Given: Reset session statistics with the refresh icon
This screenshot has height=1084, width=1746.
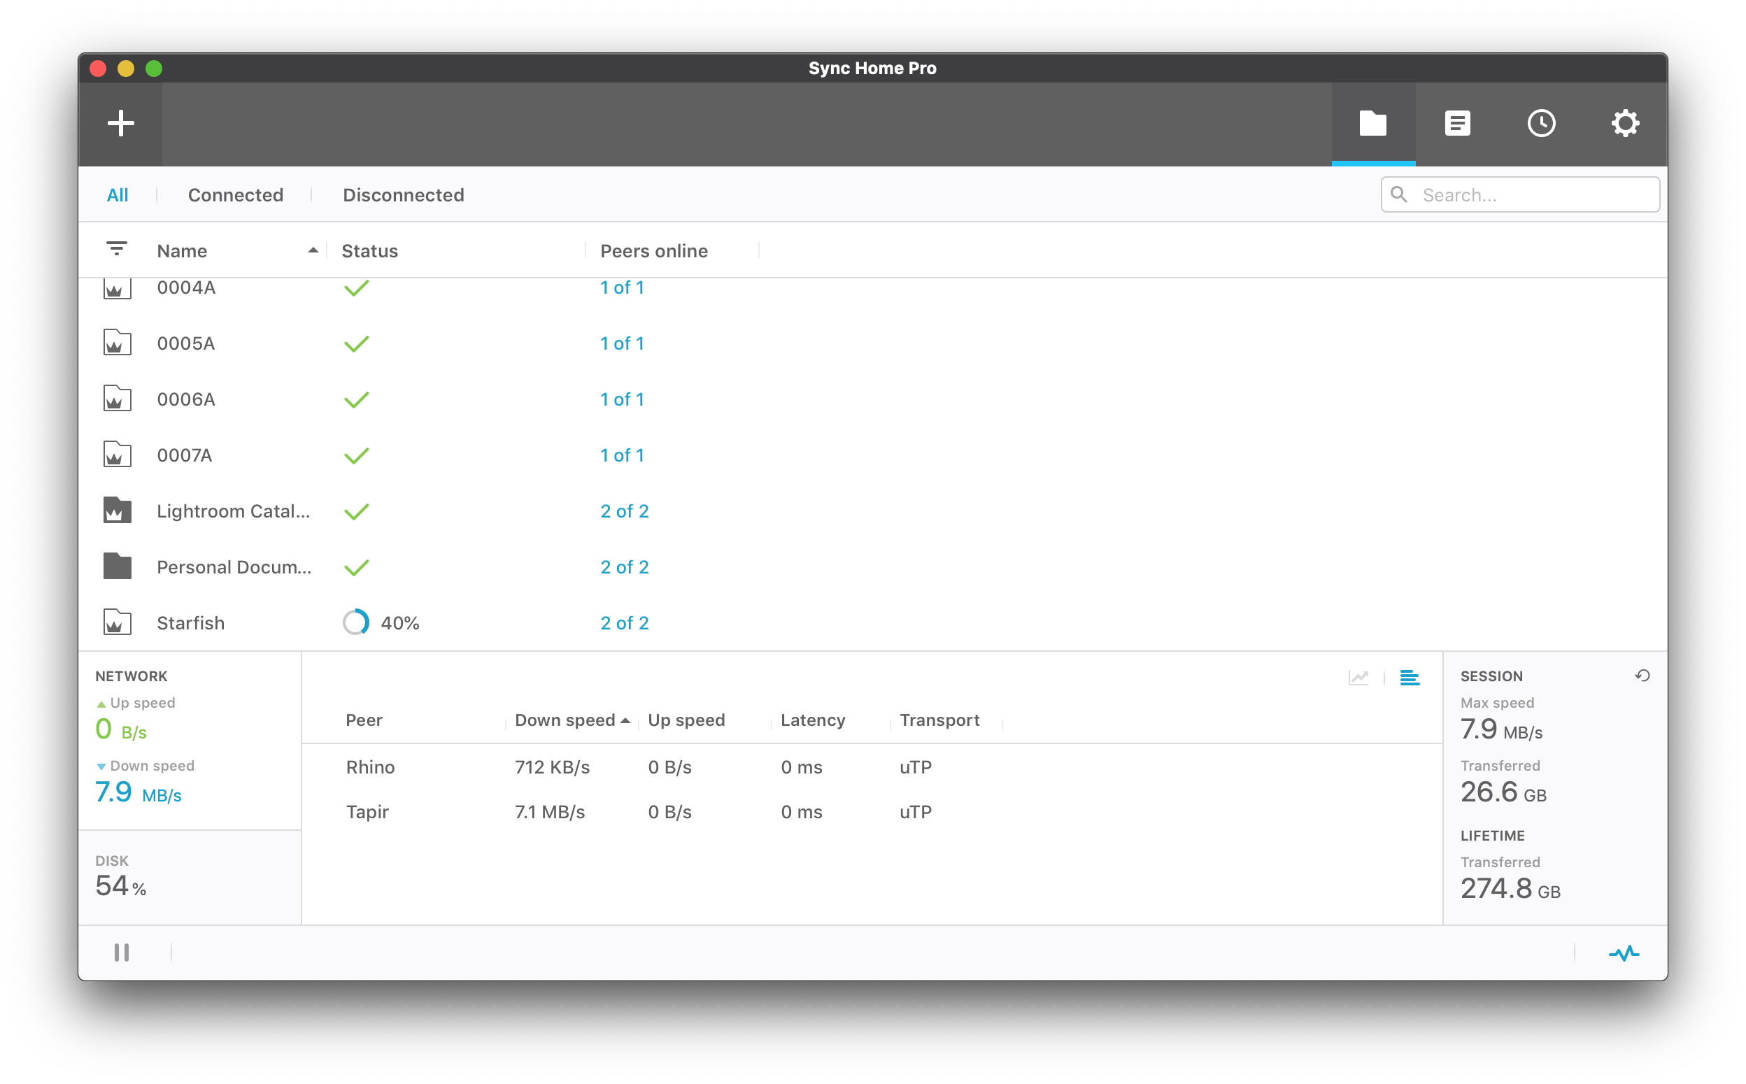Looking at the screenshot, I should pos(1642,676).
